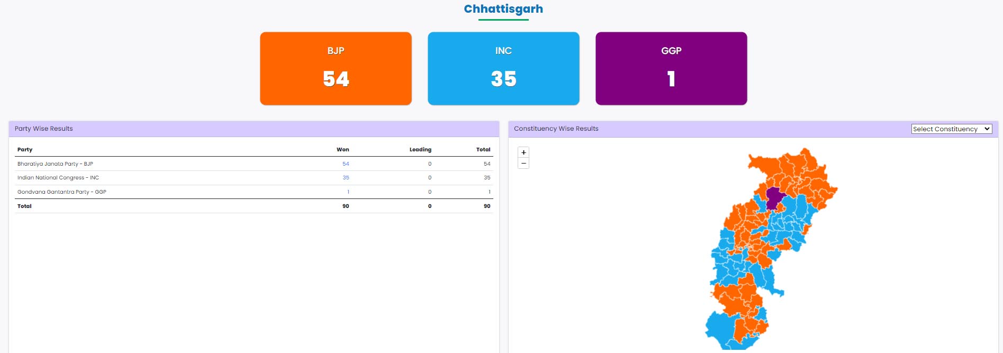Click BJP leading value 0
This screenshot has height=353, width=1003.
click(x=430, y=164)
